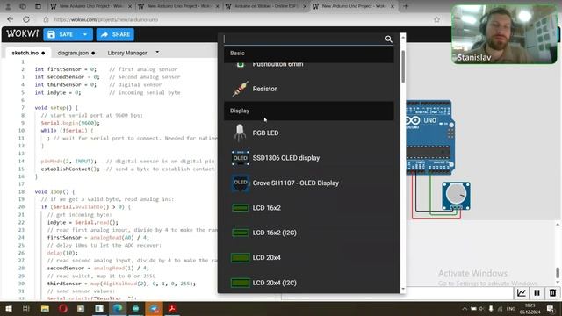562x316 pixels.
Task: Open Telegram from taskbar
Action: click(155, 308)
